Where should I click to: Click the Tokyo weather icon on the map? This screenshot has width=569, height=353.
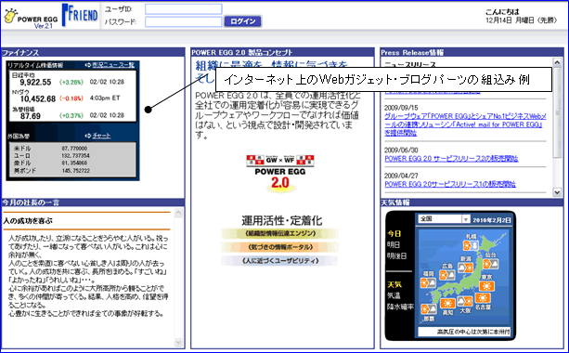[x=486, y=286]
